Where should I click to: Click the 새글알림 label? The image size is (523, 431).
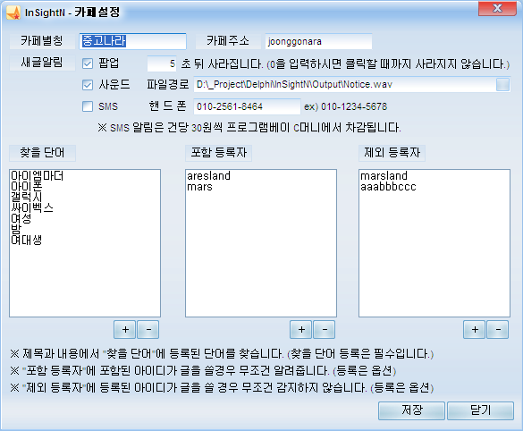pos(42,63)
